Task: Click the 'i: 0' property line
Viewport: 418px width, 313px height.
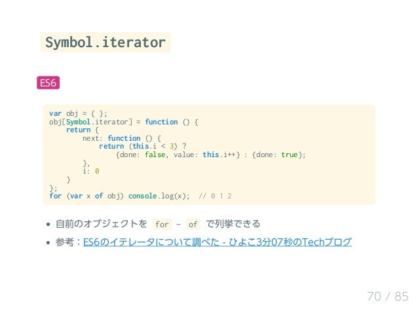Action: pyautogui.click(x=91, y=171)
